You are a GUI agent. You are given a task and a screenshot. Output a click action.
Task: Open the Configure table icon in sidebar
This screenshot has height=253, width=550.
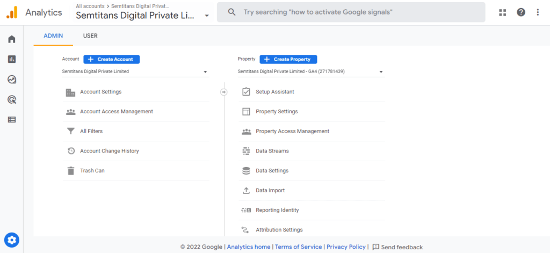click(12, 120)
